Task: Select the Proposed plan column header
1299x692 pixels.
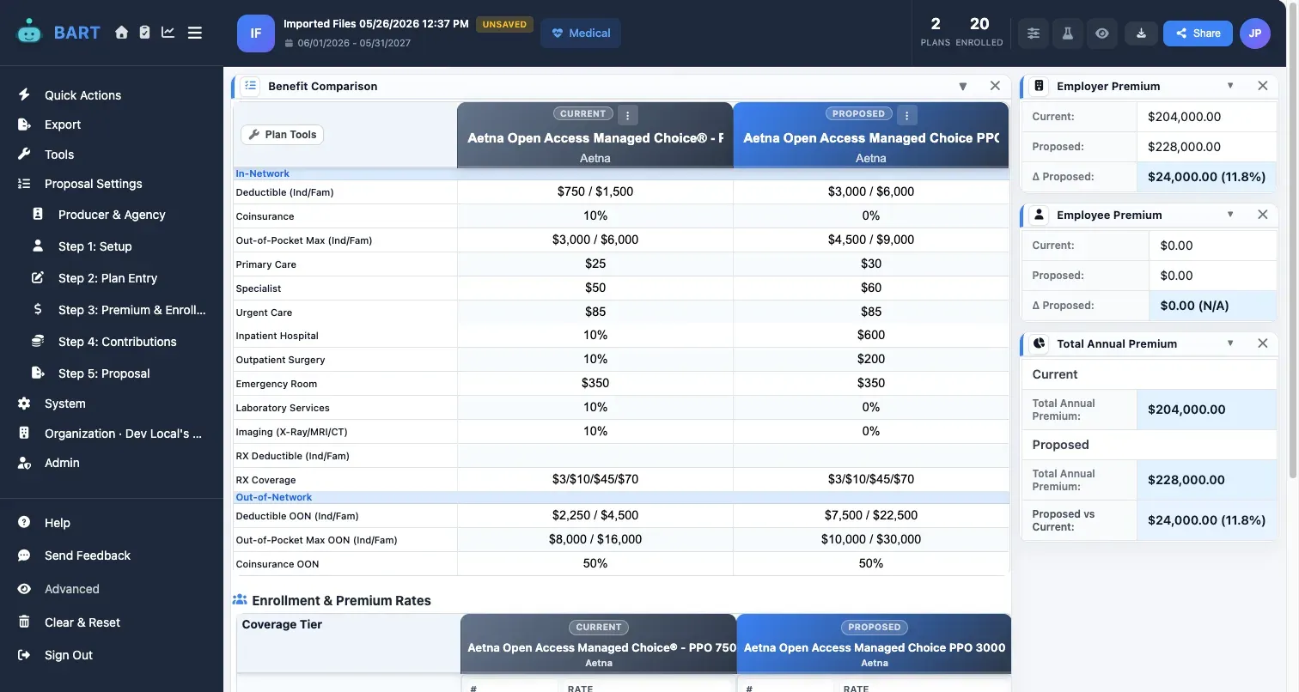Action: 871,136
